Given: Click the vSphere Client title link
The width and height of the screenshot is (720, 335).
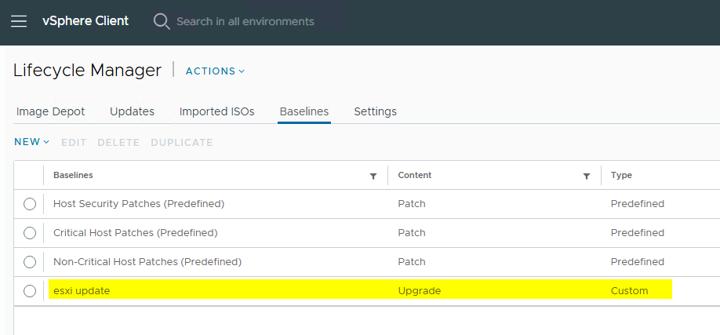Looking at the screenshot, I should (85, 21).
